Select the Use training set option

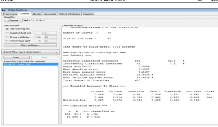pos(18,29)
